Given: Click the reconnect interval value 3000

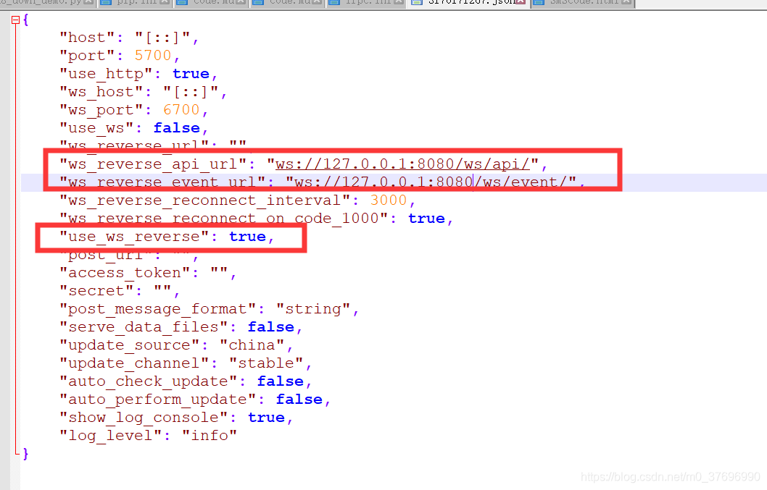Looking at the screenshot, I should tap(389, 200).
